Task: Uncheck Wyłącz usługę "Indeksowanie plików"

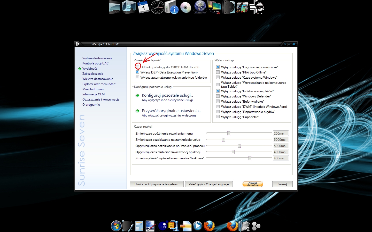Action: (x=218, y=91)
